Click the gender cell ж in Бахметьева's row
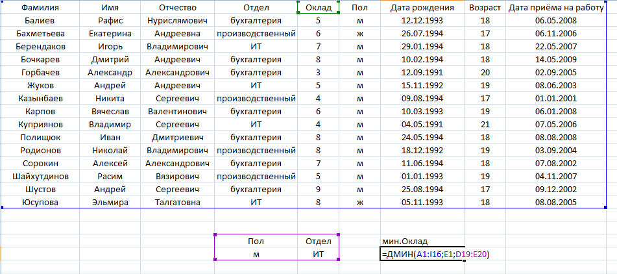 coord(359,34)
